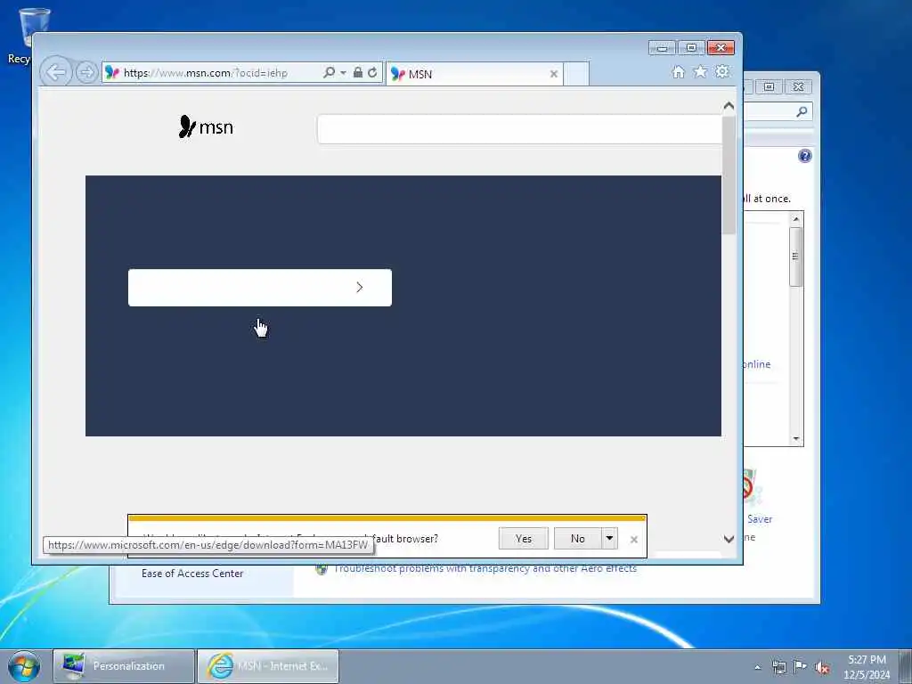Click the IE address bar URL
This screenshot has width=912, height=684.
[206, 73]
